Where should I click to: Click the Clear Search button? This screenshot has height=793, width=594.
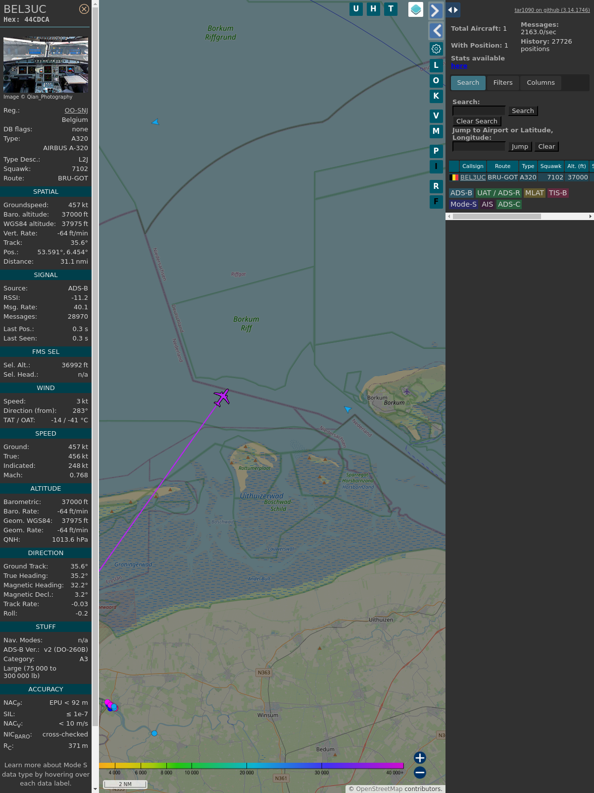click(477, 121)
